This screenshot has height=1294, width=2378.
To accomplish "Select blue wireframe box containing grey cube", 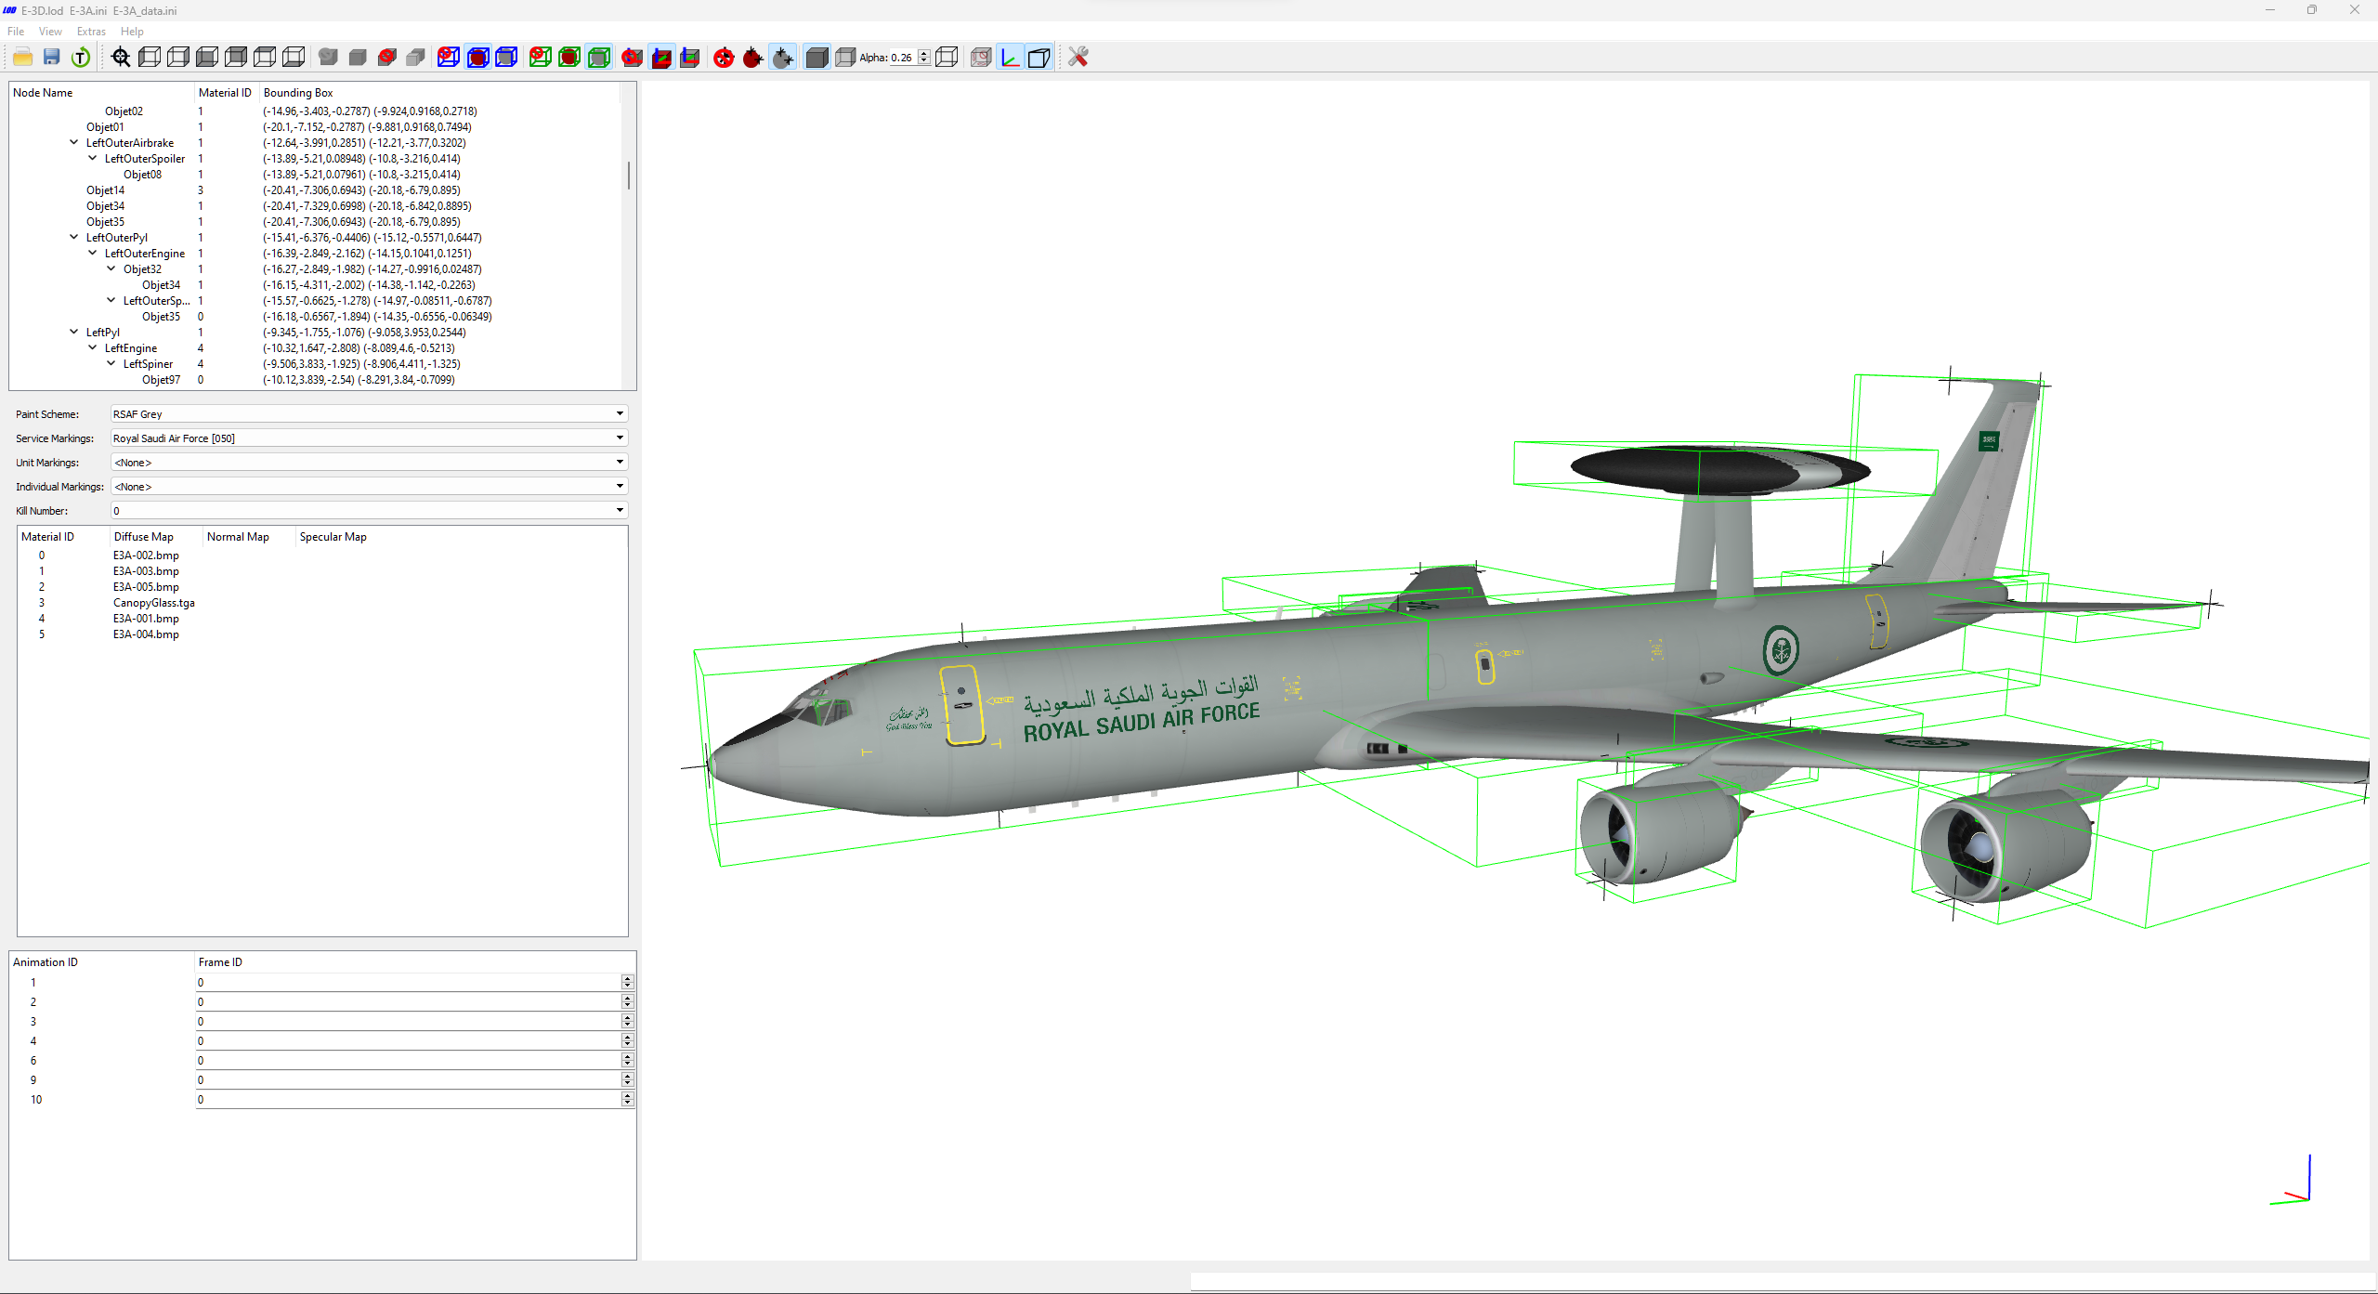I will click(506, 58).
